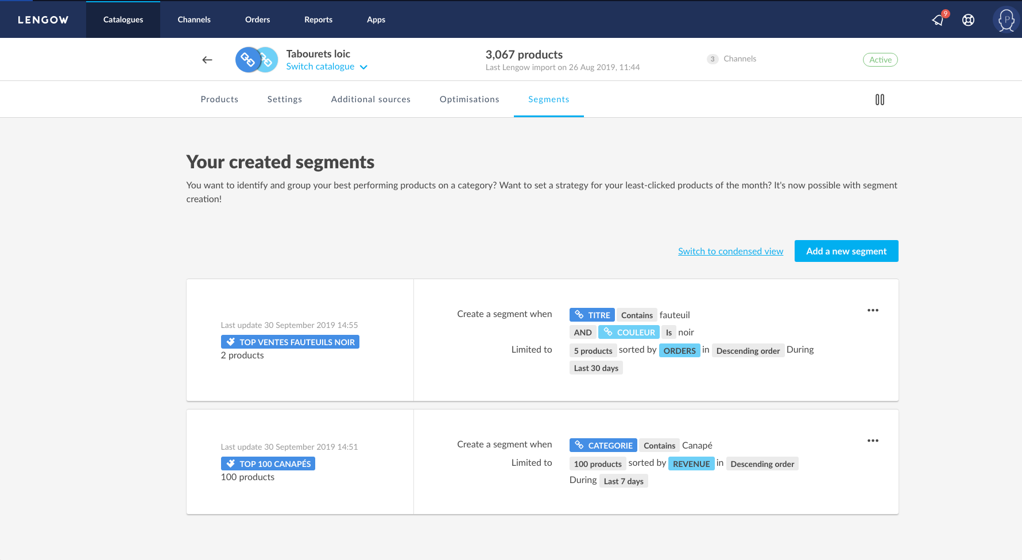Open the Reports menu
The image size is (1022, 560).
click(318, 20)
